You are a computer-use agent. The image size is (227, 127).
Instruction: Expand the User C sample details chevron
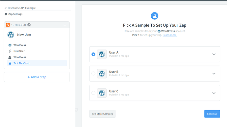click(214, 93)
